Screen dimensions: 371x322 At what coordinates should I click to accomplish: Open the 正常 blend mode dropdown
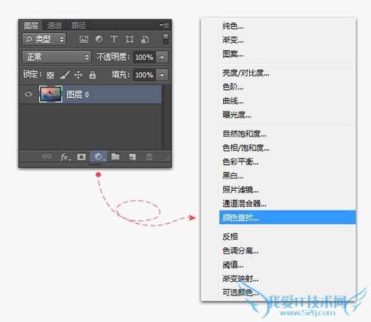point(57,57)
